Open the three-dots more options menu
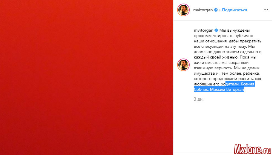272x155 pixels. point(266,10)
